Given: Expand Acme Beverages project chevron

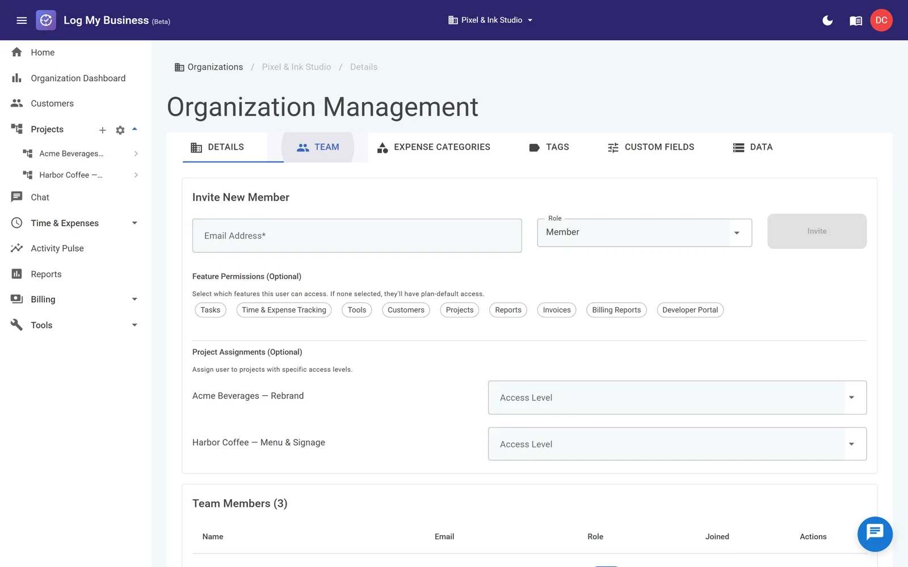Looking at the screenshot, I should click(x=136, y=154).
